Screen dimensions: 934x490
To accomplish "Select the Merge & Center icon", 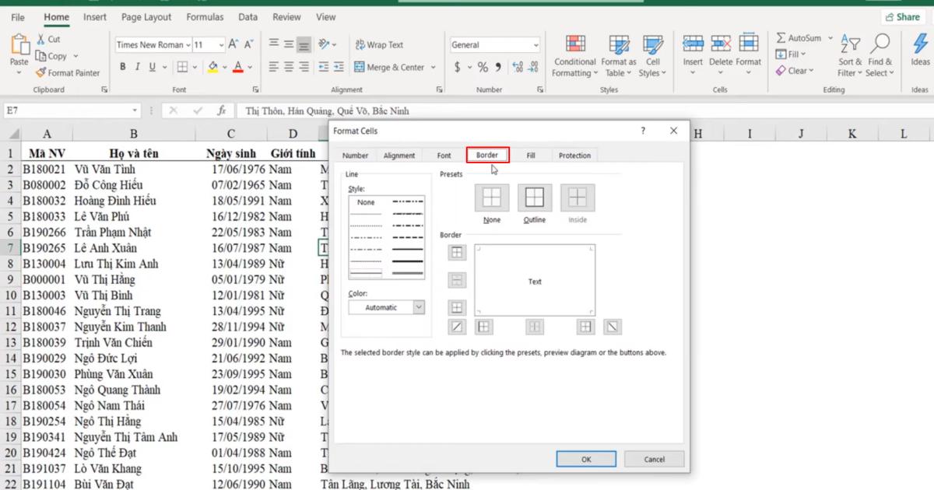I will 360,67.
